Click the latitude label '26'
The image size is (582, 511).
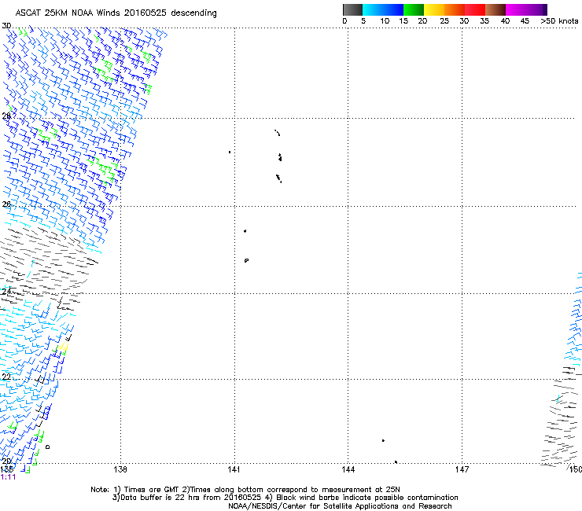pyautogui.click(x=6, y=204)
